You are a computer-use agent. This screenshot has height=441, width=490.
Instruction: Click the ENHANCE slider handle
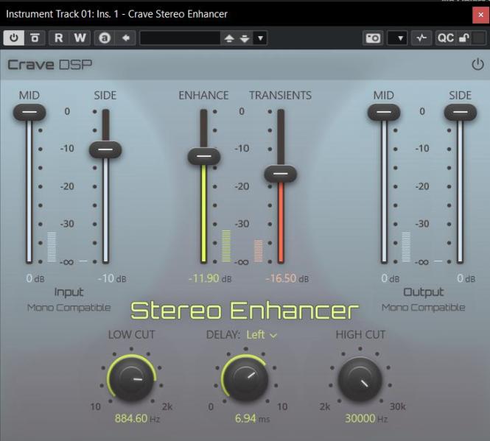(x=204, y=156)
